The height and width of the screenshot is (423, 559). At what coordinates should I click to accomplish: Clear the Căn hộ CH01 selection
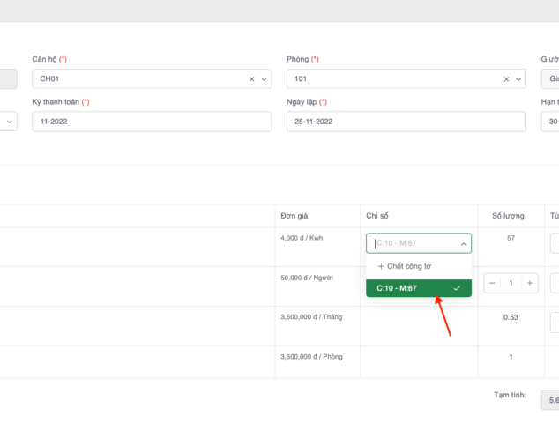[251, 79]
